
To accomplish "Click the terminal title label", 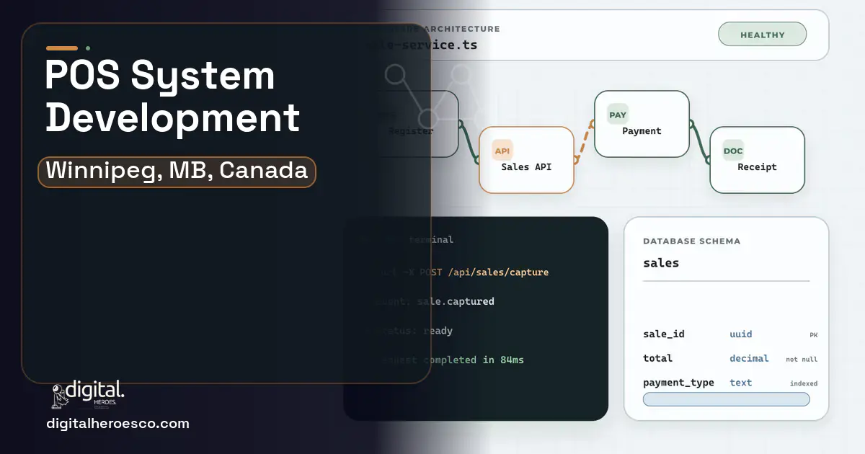I will (431, 240).
